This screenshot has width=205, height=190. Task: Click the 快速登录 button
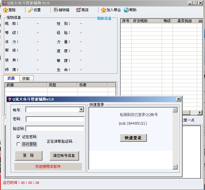pos(133,138)
